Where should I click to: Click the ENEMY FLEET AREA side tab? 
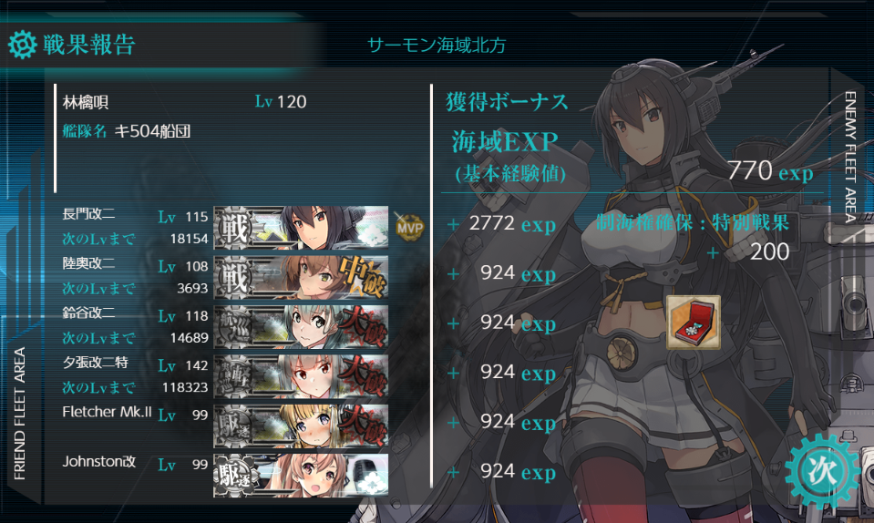(850, 157)
